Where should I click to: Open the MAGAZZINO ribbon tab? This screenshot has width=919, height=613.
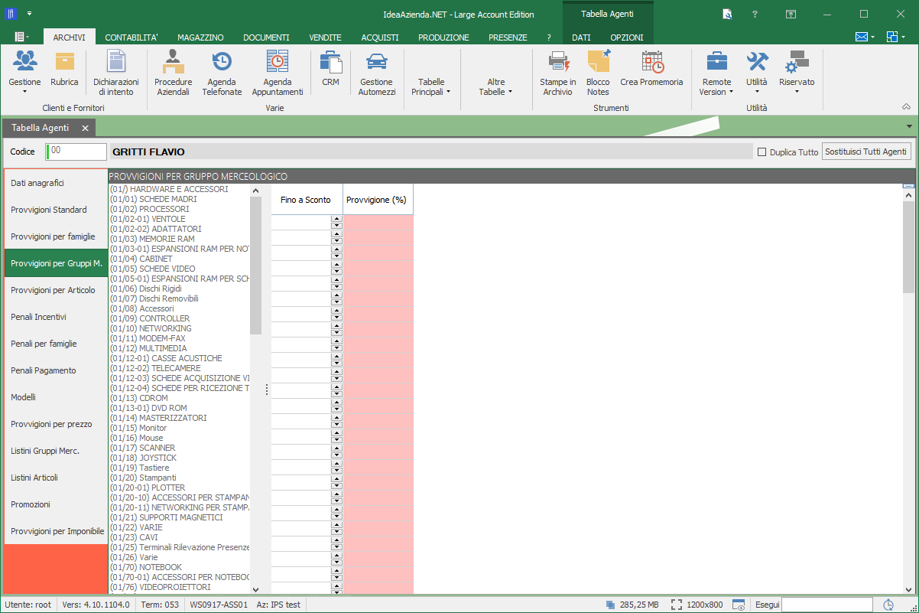[200, 37]
